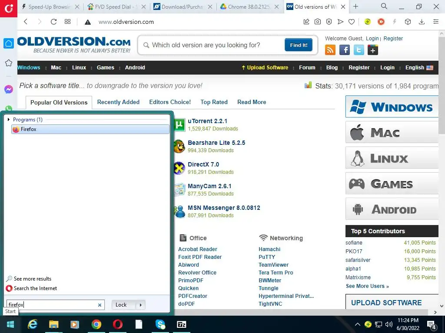Open 7-Zip from the taskbar
Screen dimensions: 445x333
pyautogui.click(x=181, y=324)
